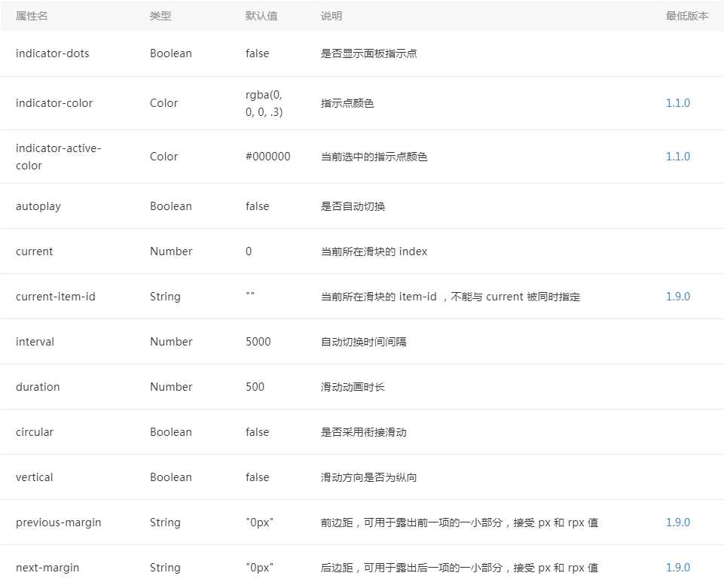Image resolution: width=724 pixels, height=588 pixels.
Task: Select the indicator-color property name
Action: click(x=54, y=103)
